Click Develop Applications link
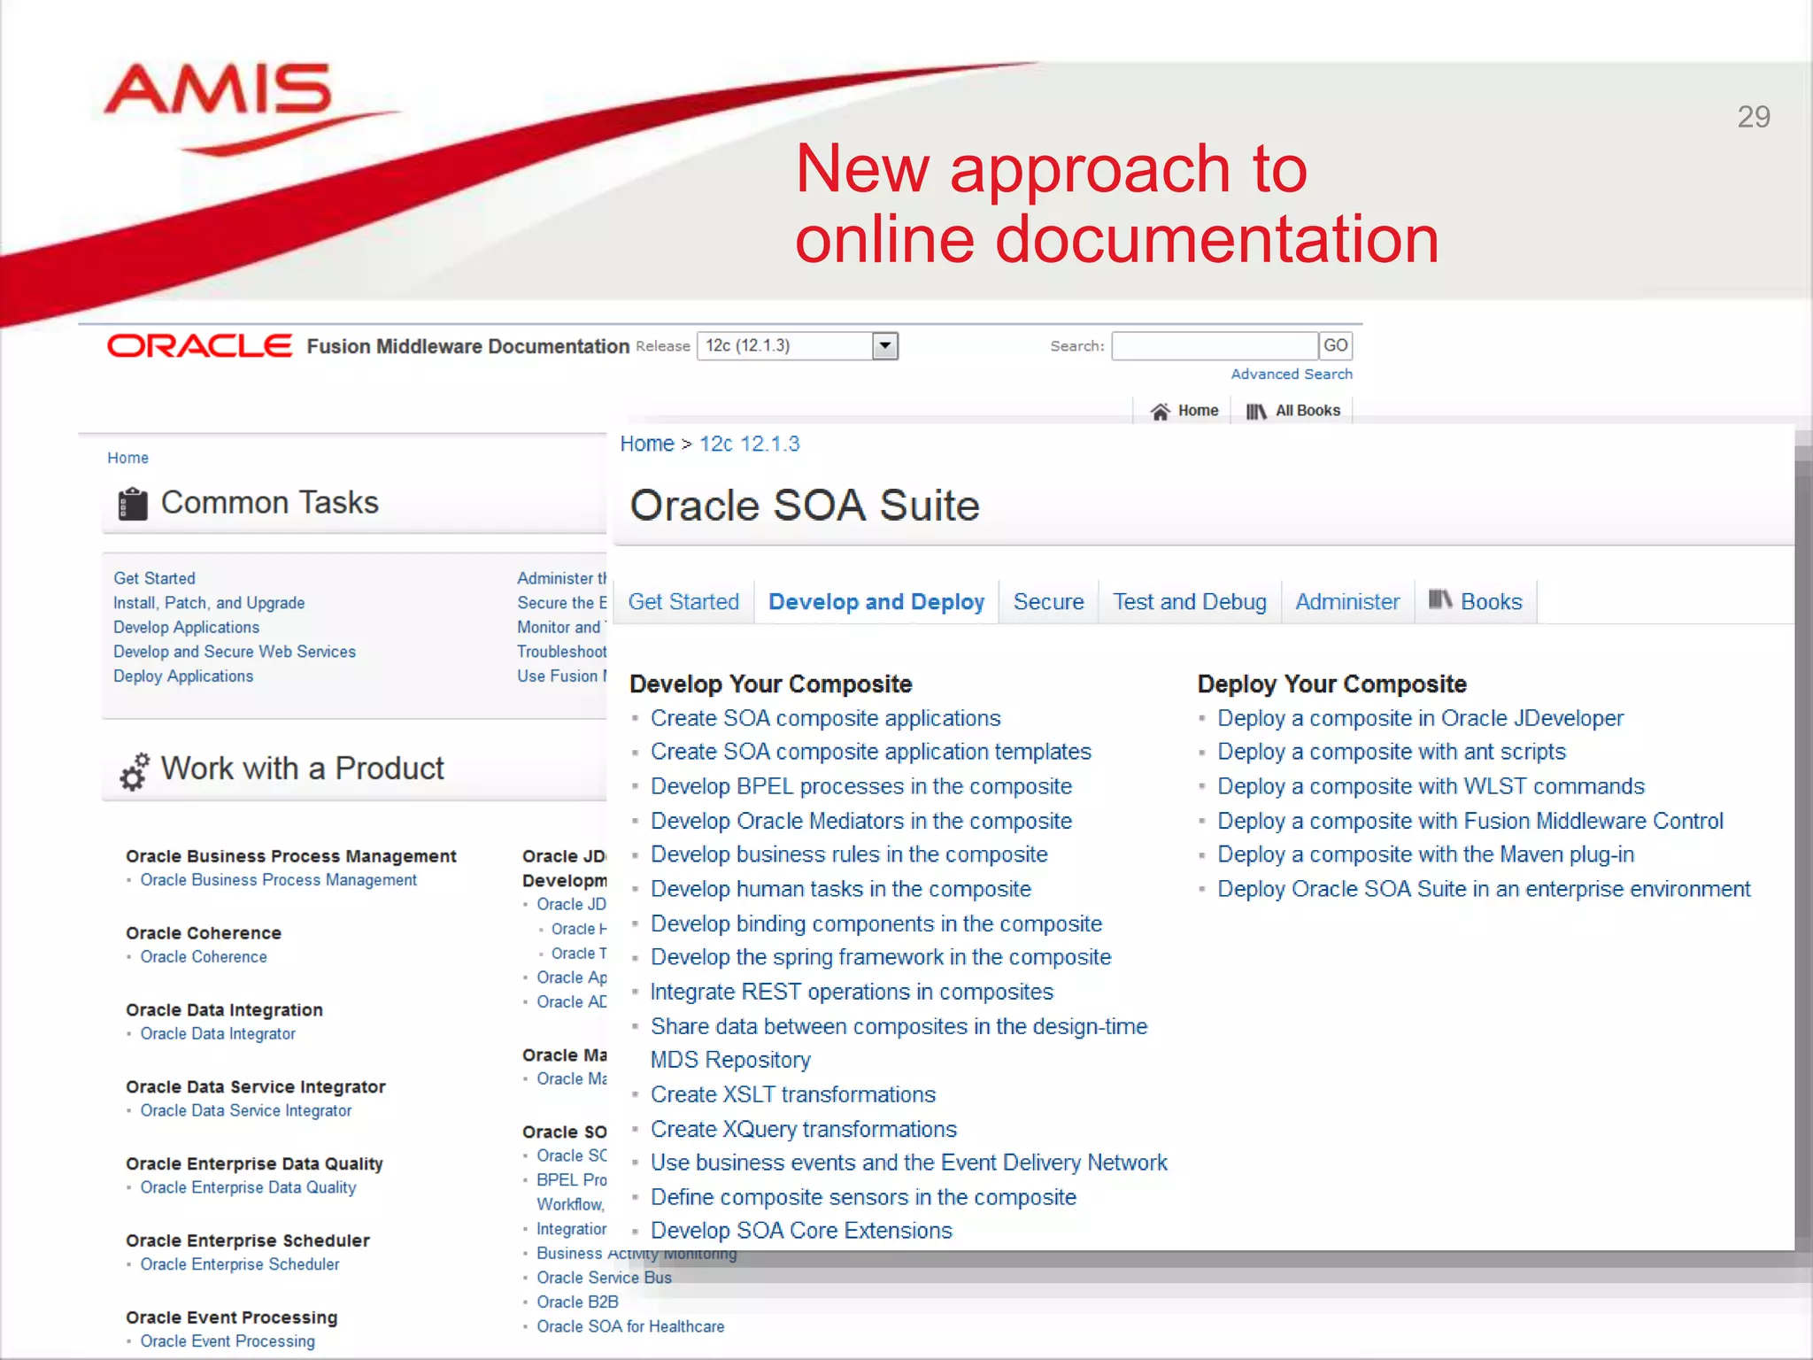The height and width of the screenshot is (1360, 1813). coord(186,628)
